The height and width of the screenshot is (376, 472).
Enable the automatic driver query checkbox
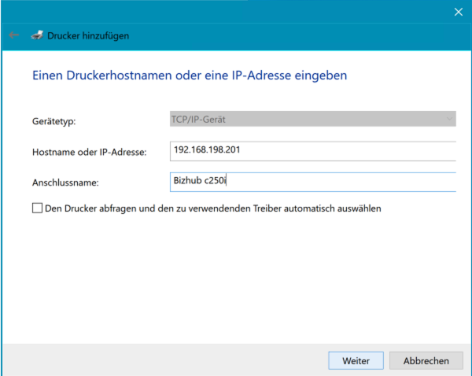pyautogui.click(x=37, y=208)
